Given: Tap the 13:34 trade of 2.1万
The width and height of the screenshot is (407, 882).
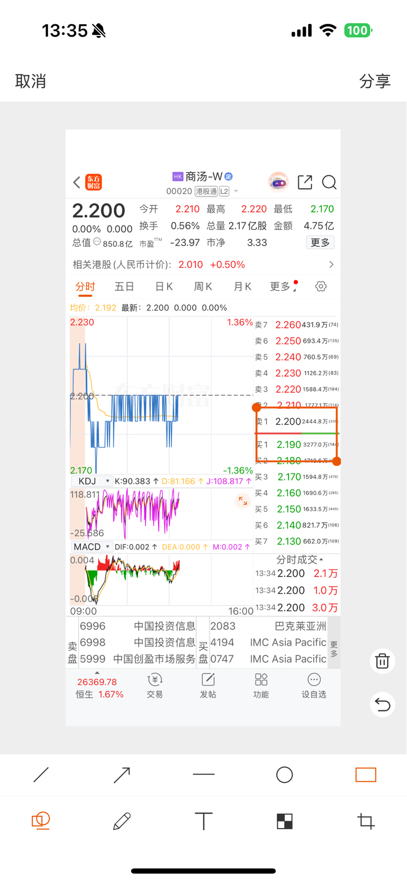Looking at the screenshot, I should tap(297, 573).
